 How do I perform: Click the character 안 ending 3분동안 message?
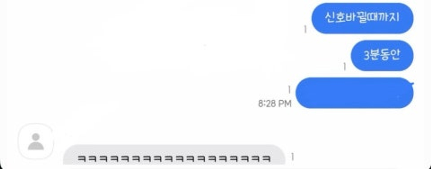pyautogui.click(x=395, y=55)
